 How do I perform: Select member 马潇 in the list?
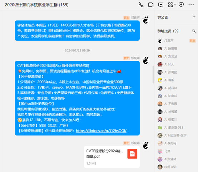(x=176, y=151)
